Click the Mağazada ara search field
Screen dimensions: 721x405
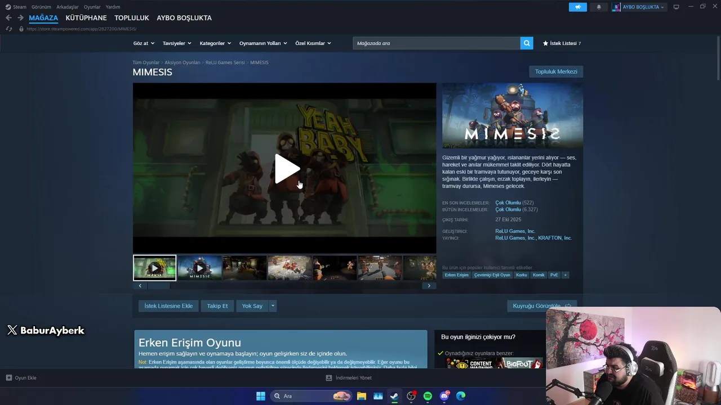[437, 43]
